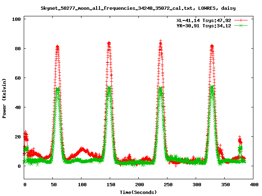Click the red peak top near 60 seconds
This screenshot has height=196, width=262.
click(x=57, y=47)
